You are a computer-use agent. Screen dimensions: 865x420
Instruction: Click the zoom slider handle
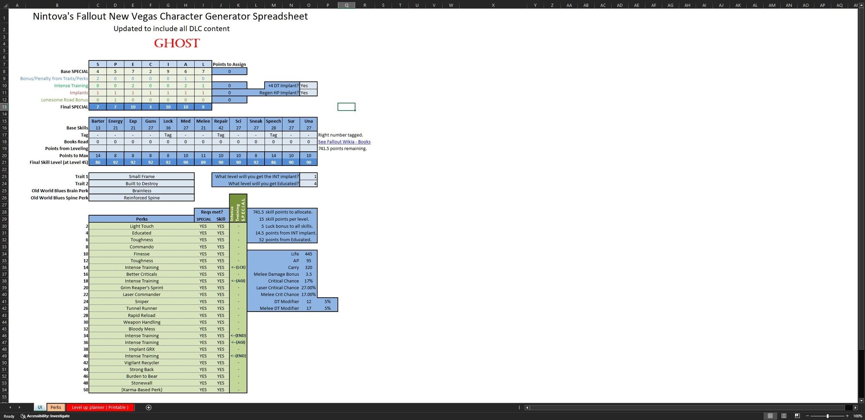827,416
